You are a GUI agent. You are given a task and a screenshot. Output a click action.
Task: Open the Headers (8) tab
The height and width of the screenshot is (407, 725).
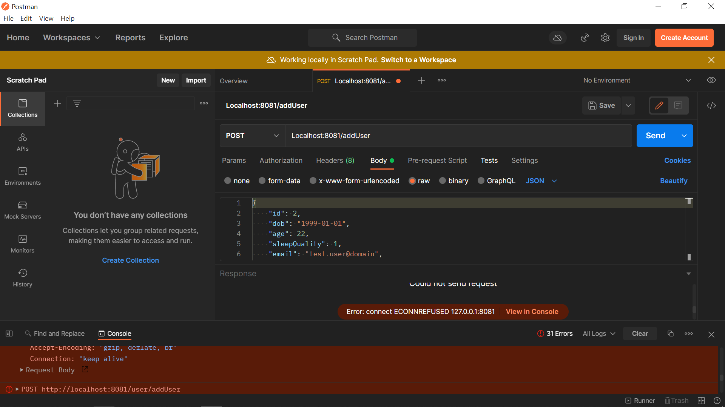tap(335, 161)
